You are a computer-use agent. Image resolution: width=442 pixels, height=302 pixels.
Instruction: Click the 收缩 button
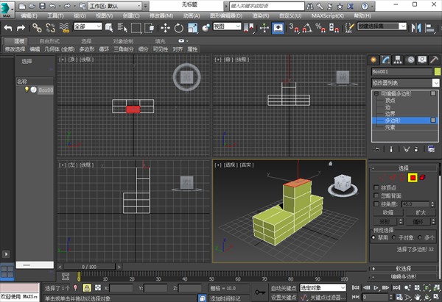pyautogui.click(x=387, y=212)
